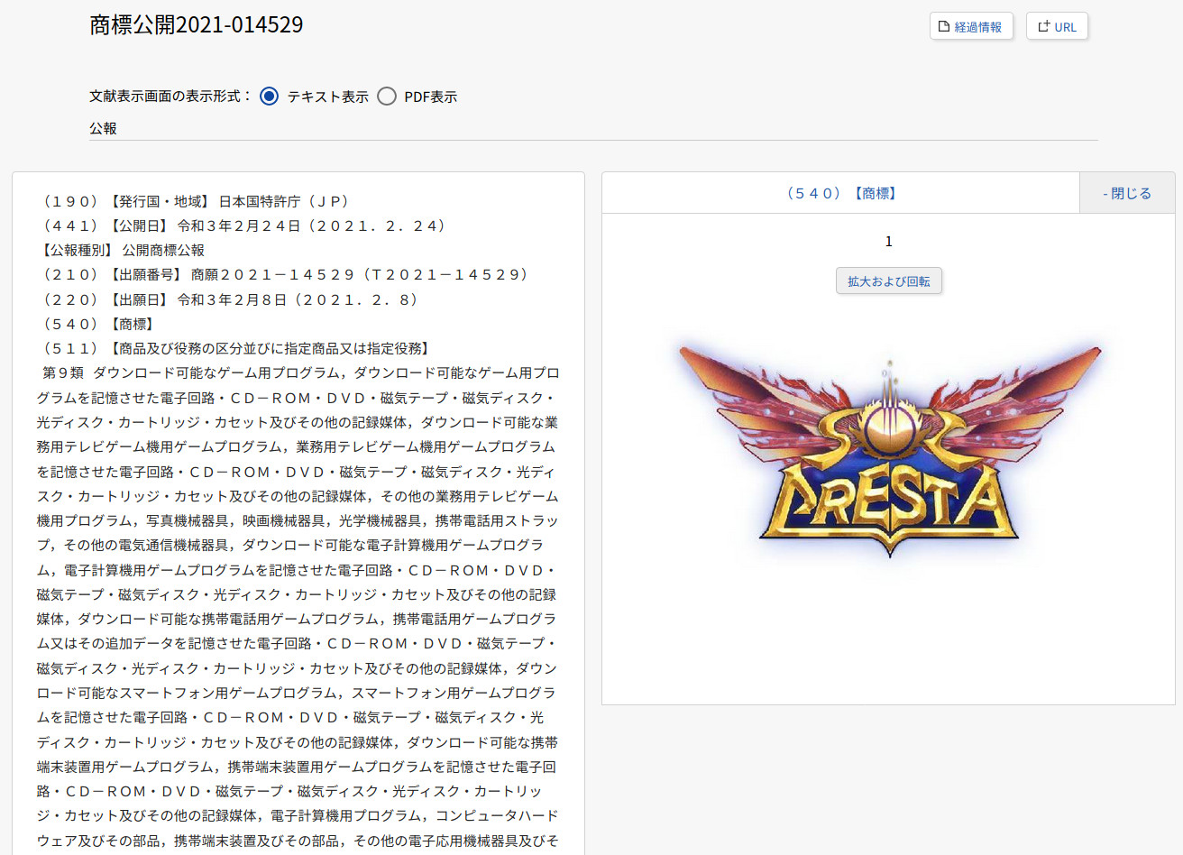
Task: Click the 文献表示画面の表示形式 label
Action: [x=170, y=96]
